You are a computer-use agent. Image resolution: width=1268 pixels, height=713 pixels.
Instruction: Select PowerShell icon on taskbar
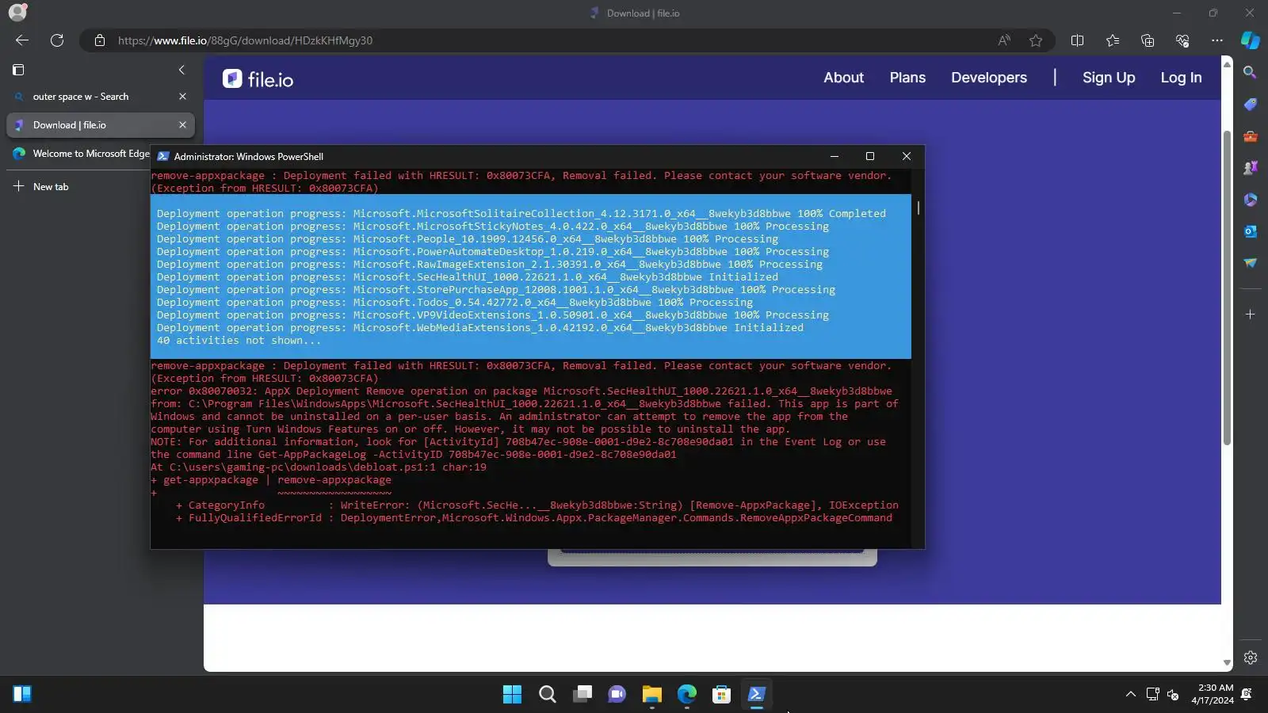click(756, 695)
